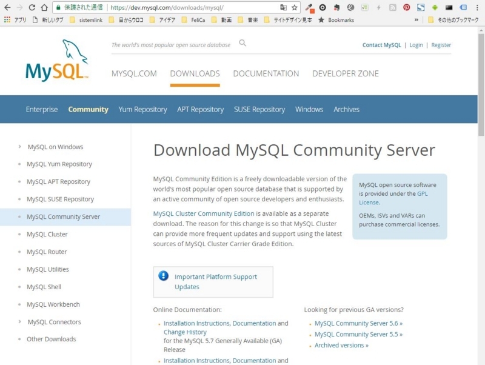This screenshot has height=365, width=485.
Task: Select SUSE Repository in the blue submenu
Action: point(259,110)
